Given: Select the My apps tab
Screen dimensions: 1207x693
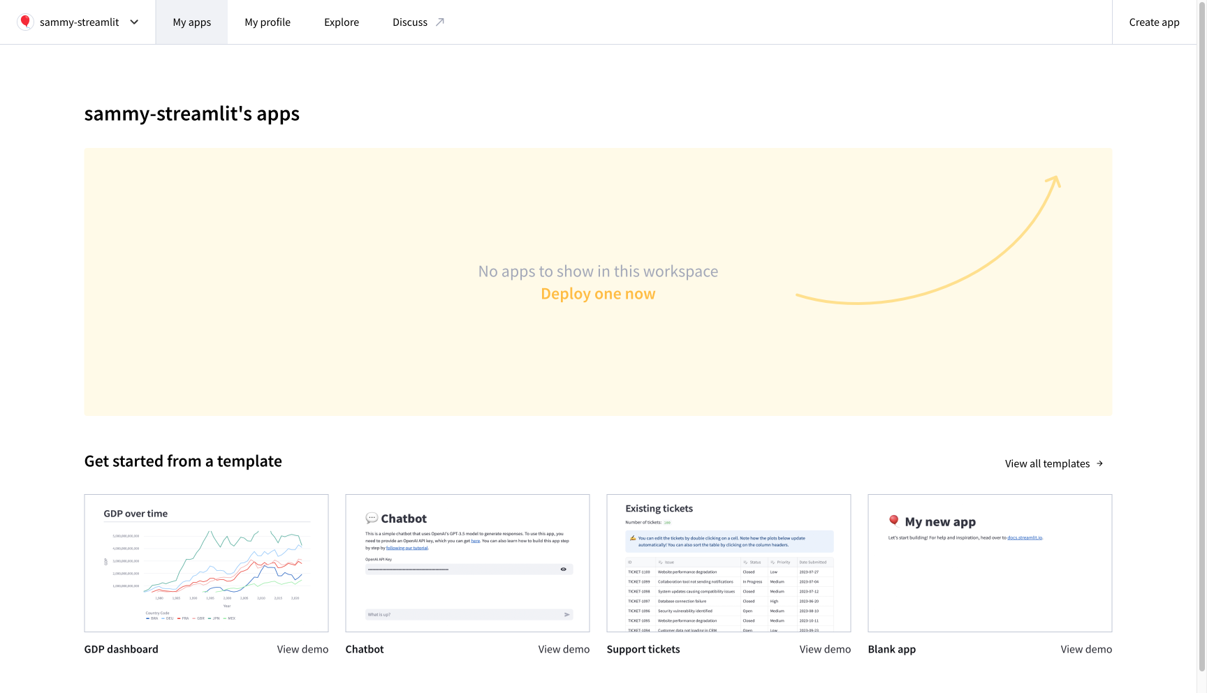Looking at the screenshot, I should (191, 22).
